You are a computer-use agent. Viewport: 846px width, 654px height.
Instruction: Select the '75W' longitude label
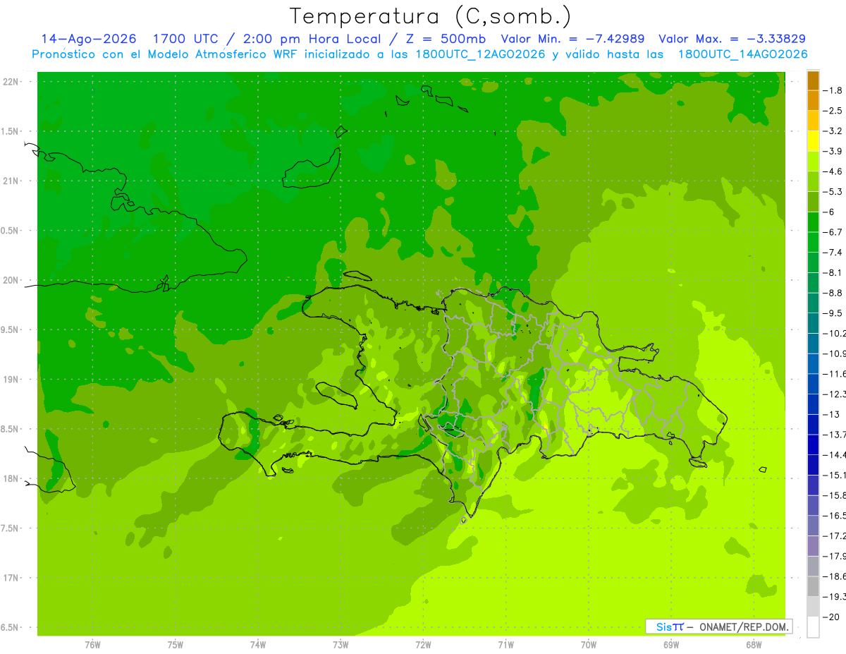[x=175, y=645]
